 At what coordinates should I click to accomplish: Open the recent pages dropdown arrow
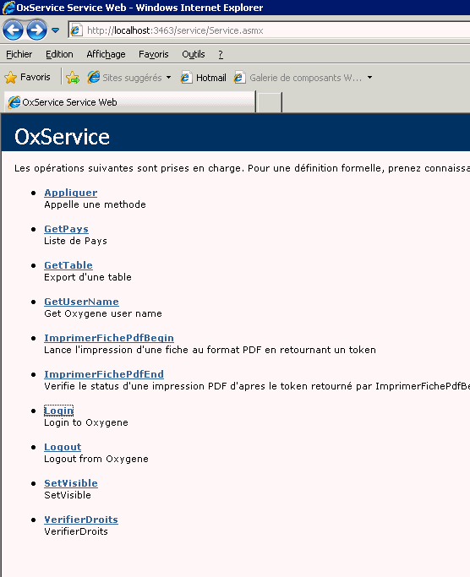55,30
